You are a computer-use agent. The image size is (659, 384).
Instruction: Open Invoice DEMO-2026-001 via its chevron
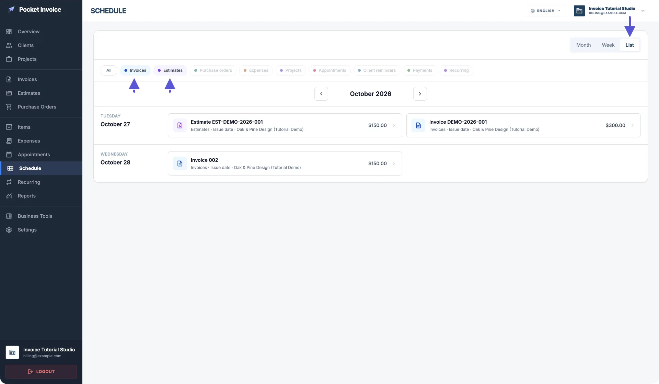coord(632,125)
